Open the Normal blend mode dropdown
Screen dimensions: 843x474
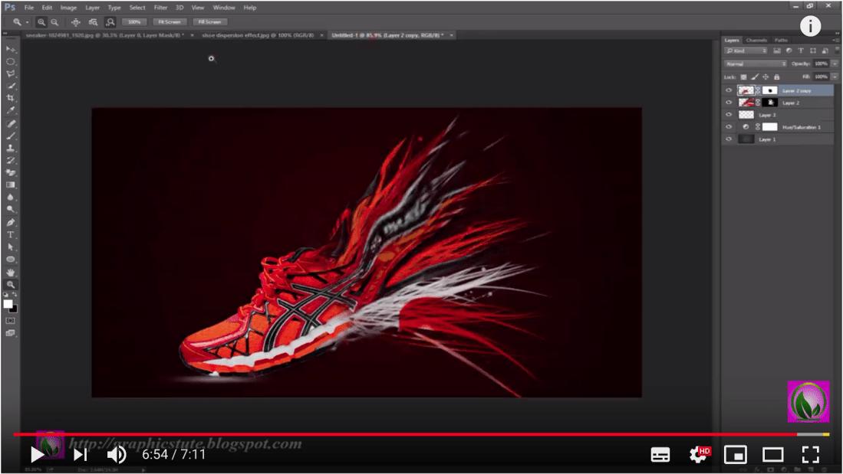[x=756, y=64]
